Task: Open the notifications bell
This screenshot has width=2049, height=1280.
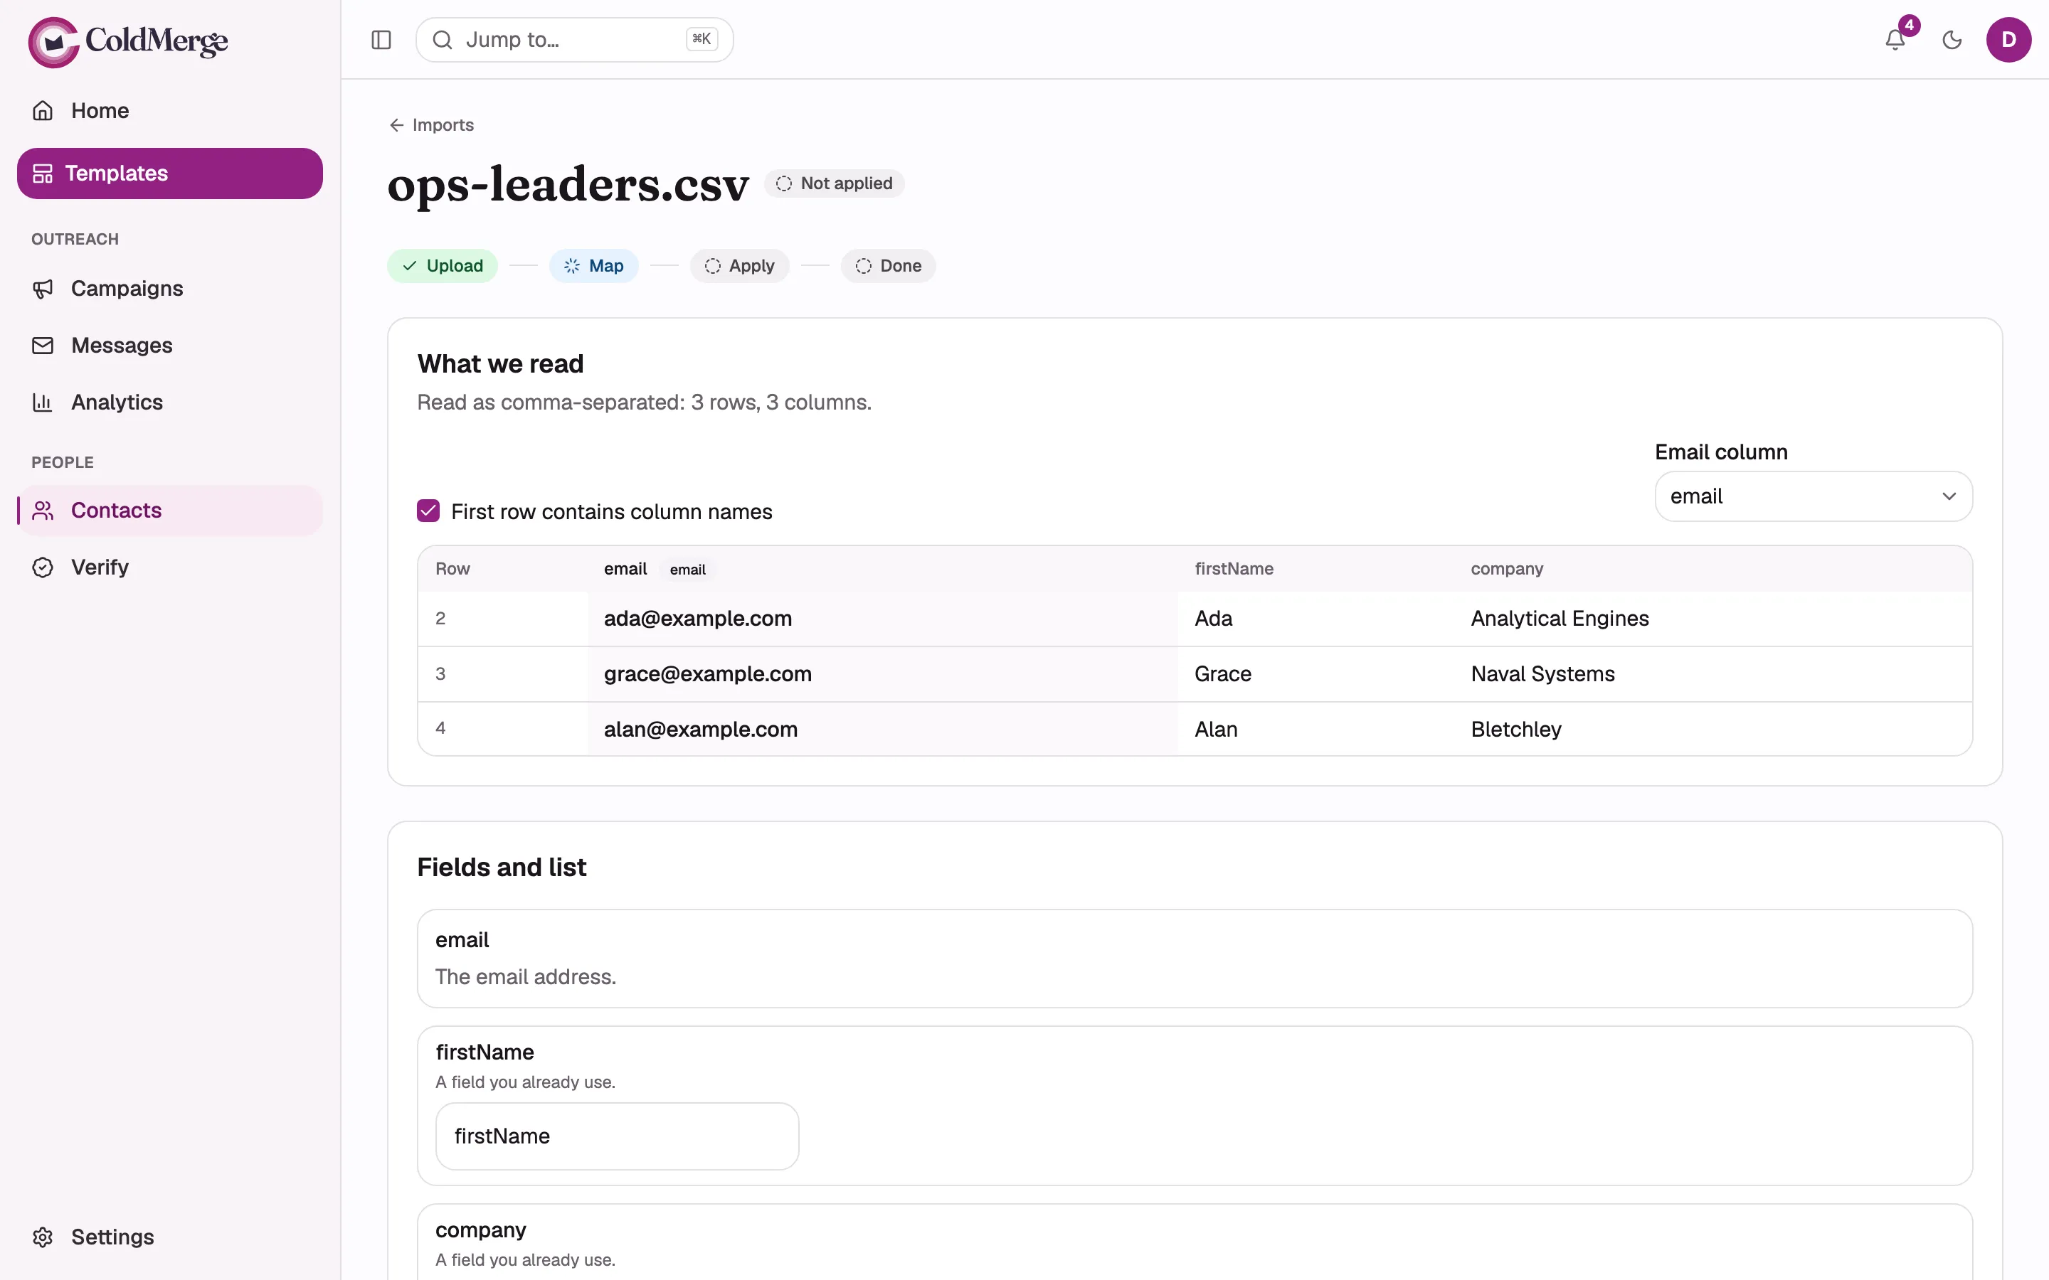Action: (x=1895, y=40)
